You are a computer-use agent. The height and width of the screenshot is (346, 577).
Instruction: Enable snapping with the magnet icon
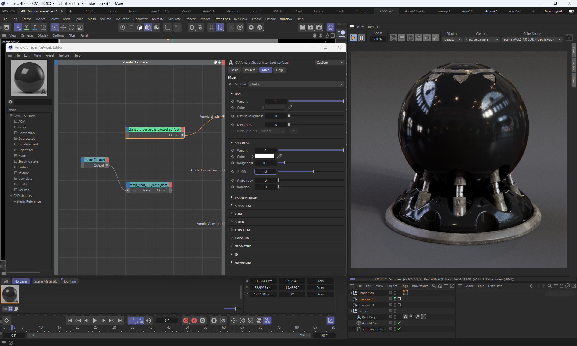point(192,27)
